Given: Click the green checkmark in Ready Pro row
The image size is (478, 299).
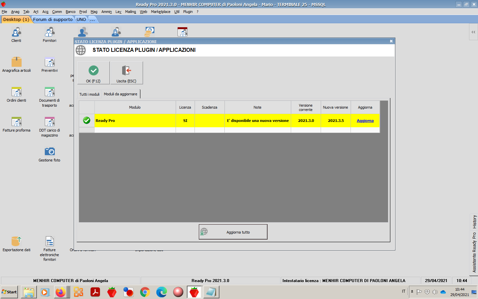Looking at the screenshot, I should [87, 120].
